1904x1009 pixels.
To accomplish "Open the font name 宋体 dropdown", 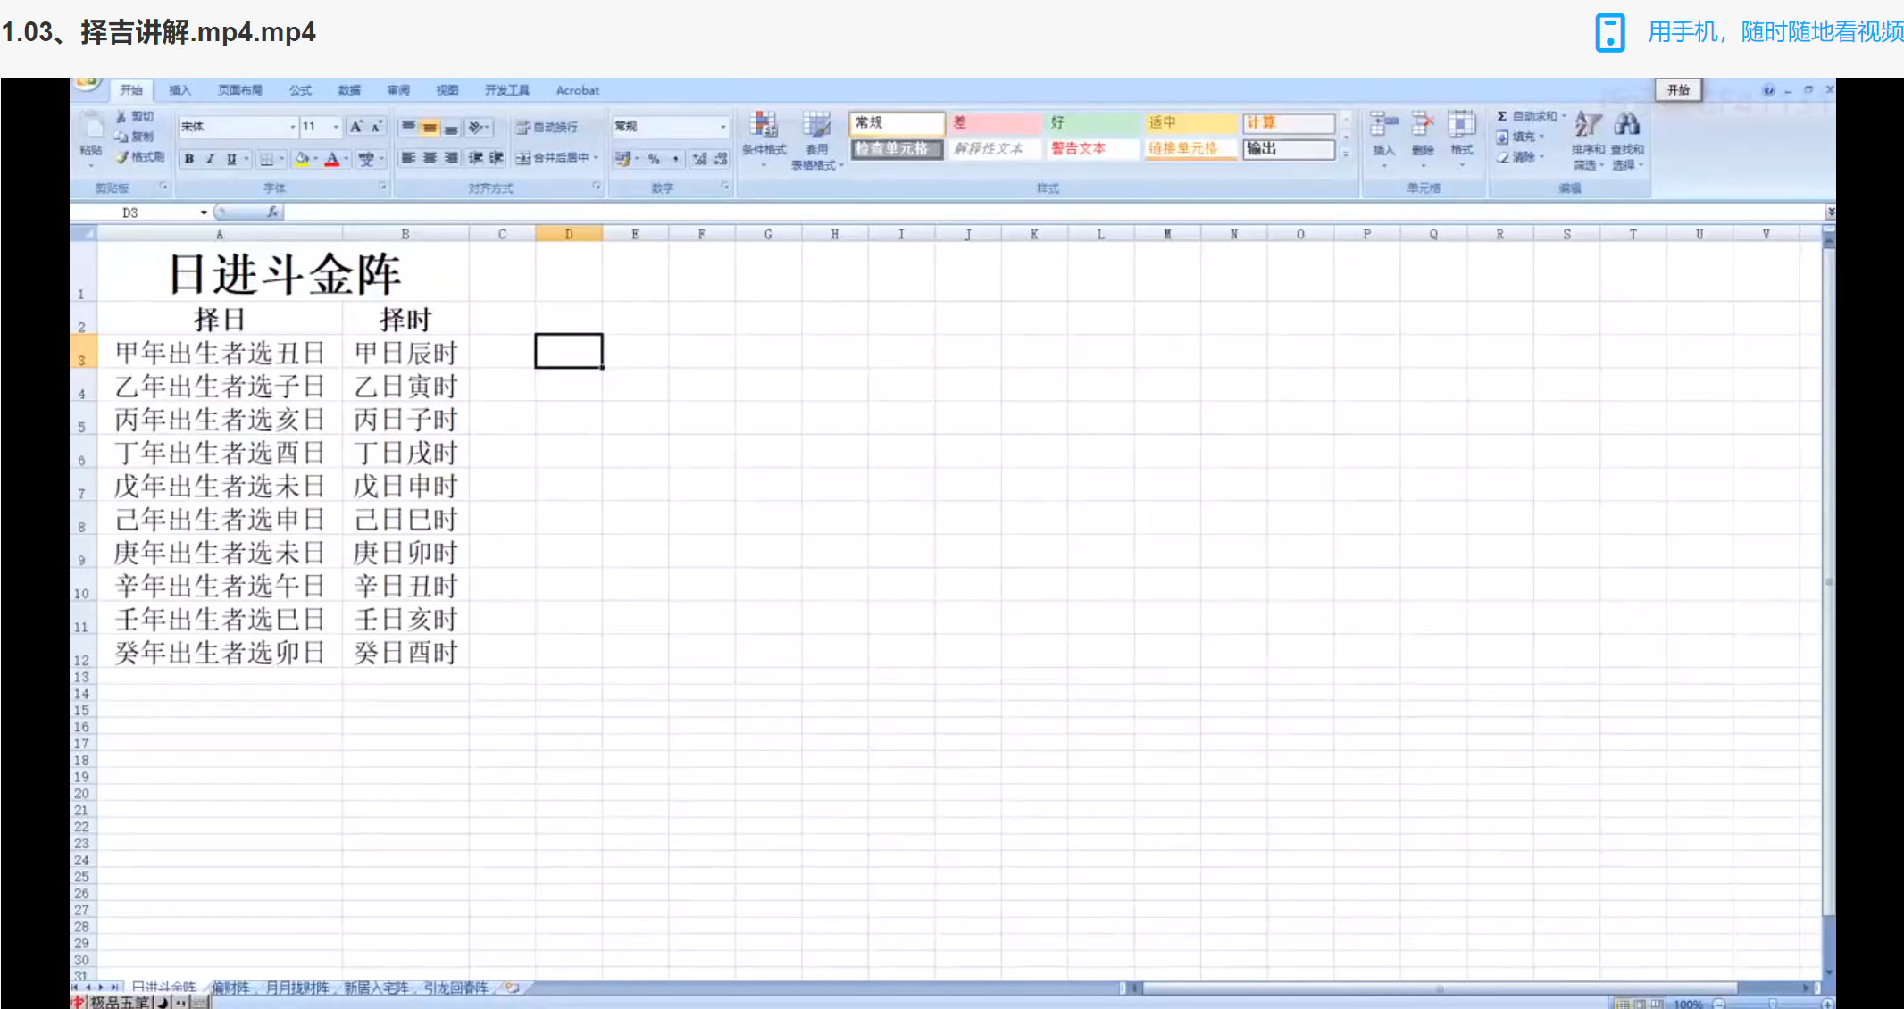I will pyautogui.click(x=292, y=127).
